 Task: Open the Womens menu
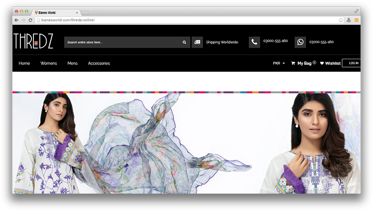(x=49, y=63)
